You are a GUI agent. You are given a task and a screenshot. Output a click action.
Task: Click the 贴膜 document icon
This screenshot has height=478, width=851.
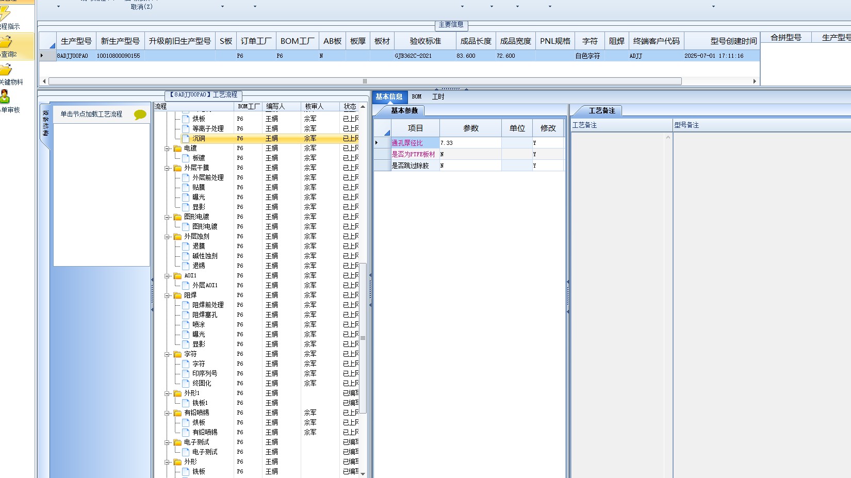point(186,187)
